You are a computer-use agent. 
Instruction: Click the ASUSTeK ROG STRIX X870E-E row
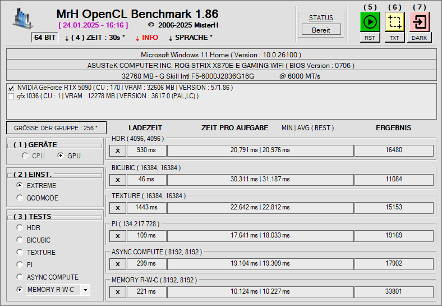(x=222, y=65)
